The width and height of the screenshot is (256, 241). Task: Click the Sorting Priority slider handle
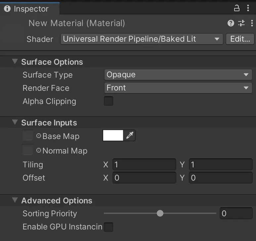coord(160,213)
